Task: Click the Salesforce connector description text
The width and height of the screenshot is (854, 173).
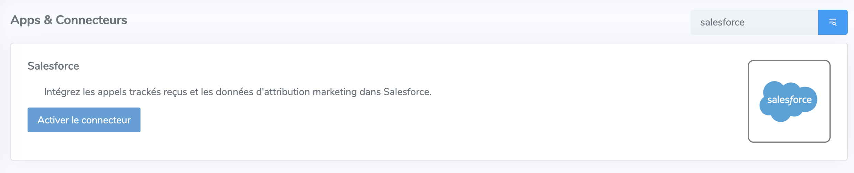Action: (238, 92)
